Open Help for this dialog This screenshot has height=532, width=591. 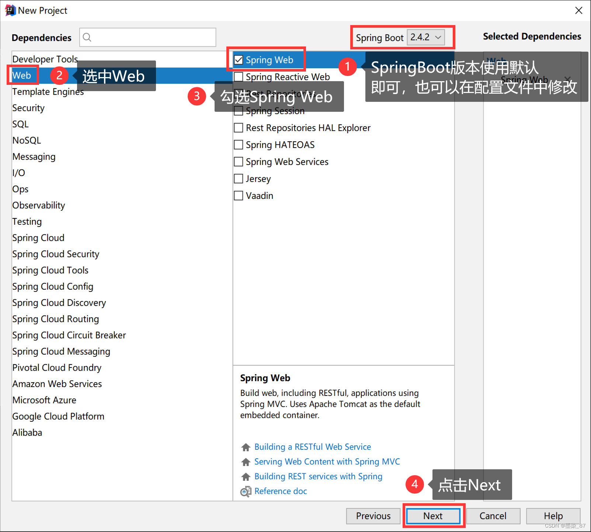tap(553, 516)
